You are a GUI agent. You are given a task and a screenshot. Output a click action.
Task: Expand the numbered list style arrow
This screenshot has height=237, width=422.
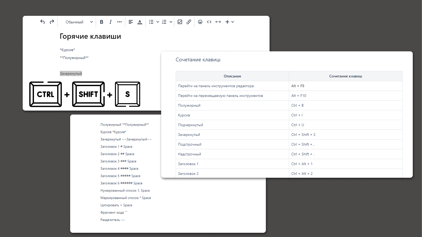[x=171, y=22]
